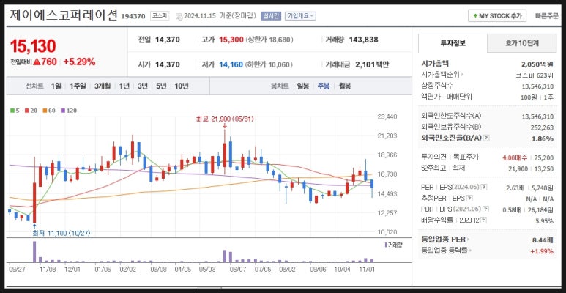Click the MY STOCK 추가 button
The height and width of the screenshot is (293, 566).
tap(497, 16)
